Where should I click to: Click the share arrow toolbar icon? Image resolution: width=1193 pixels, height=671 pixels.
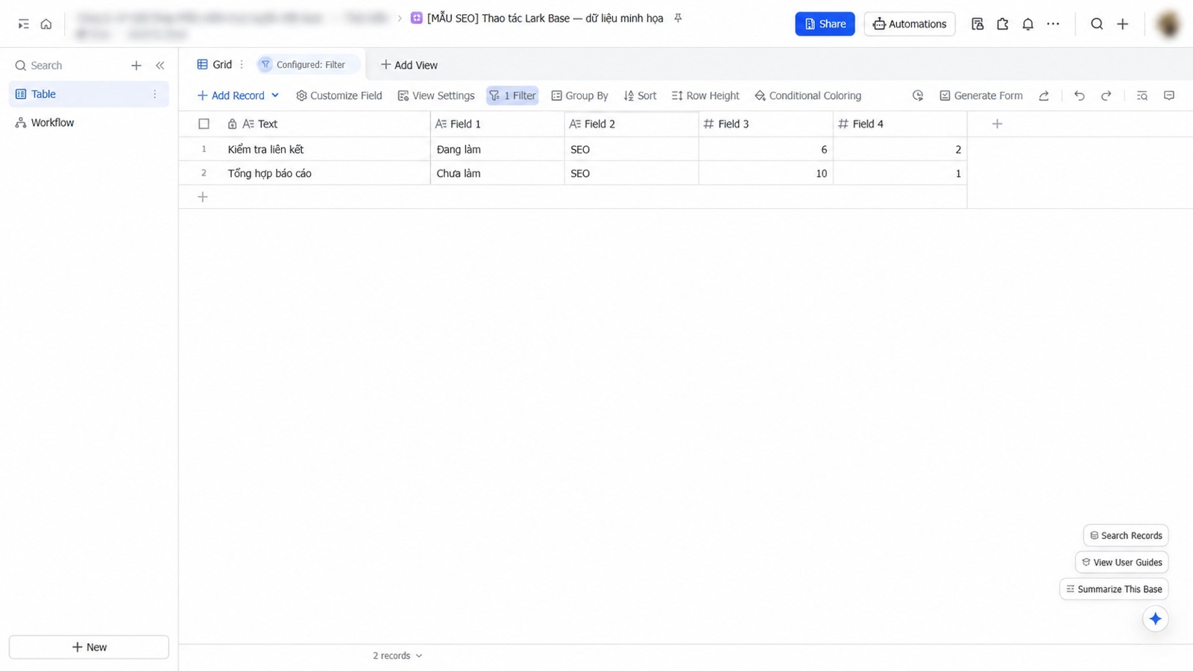(1044, 95)
